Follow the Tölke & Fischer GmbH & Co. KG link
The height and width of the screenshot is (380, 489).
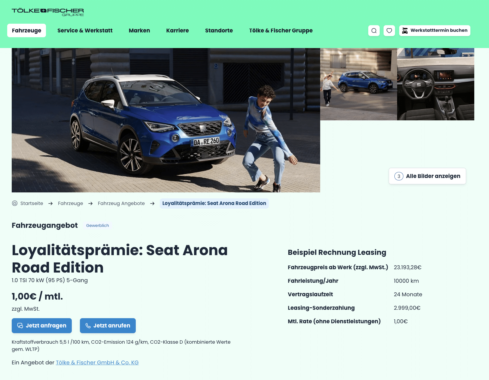97,363
